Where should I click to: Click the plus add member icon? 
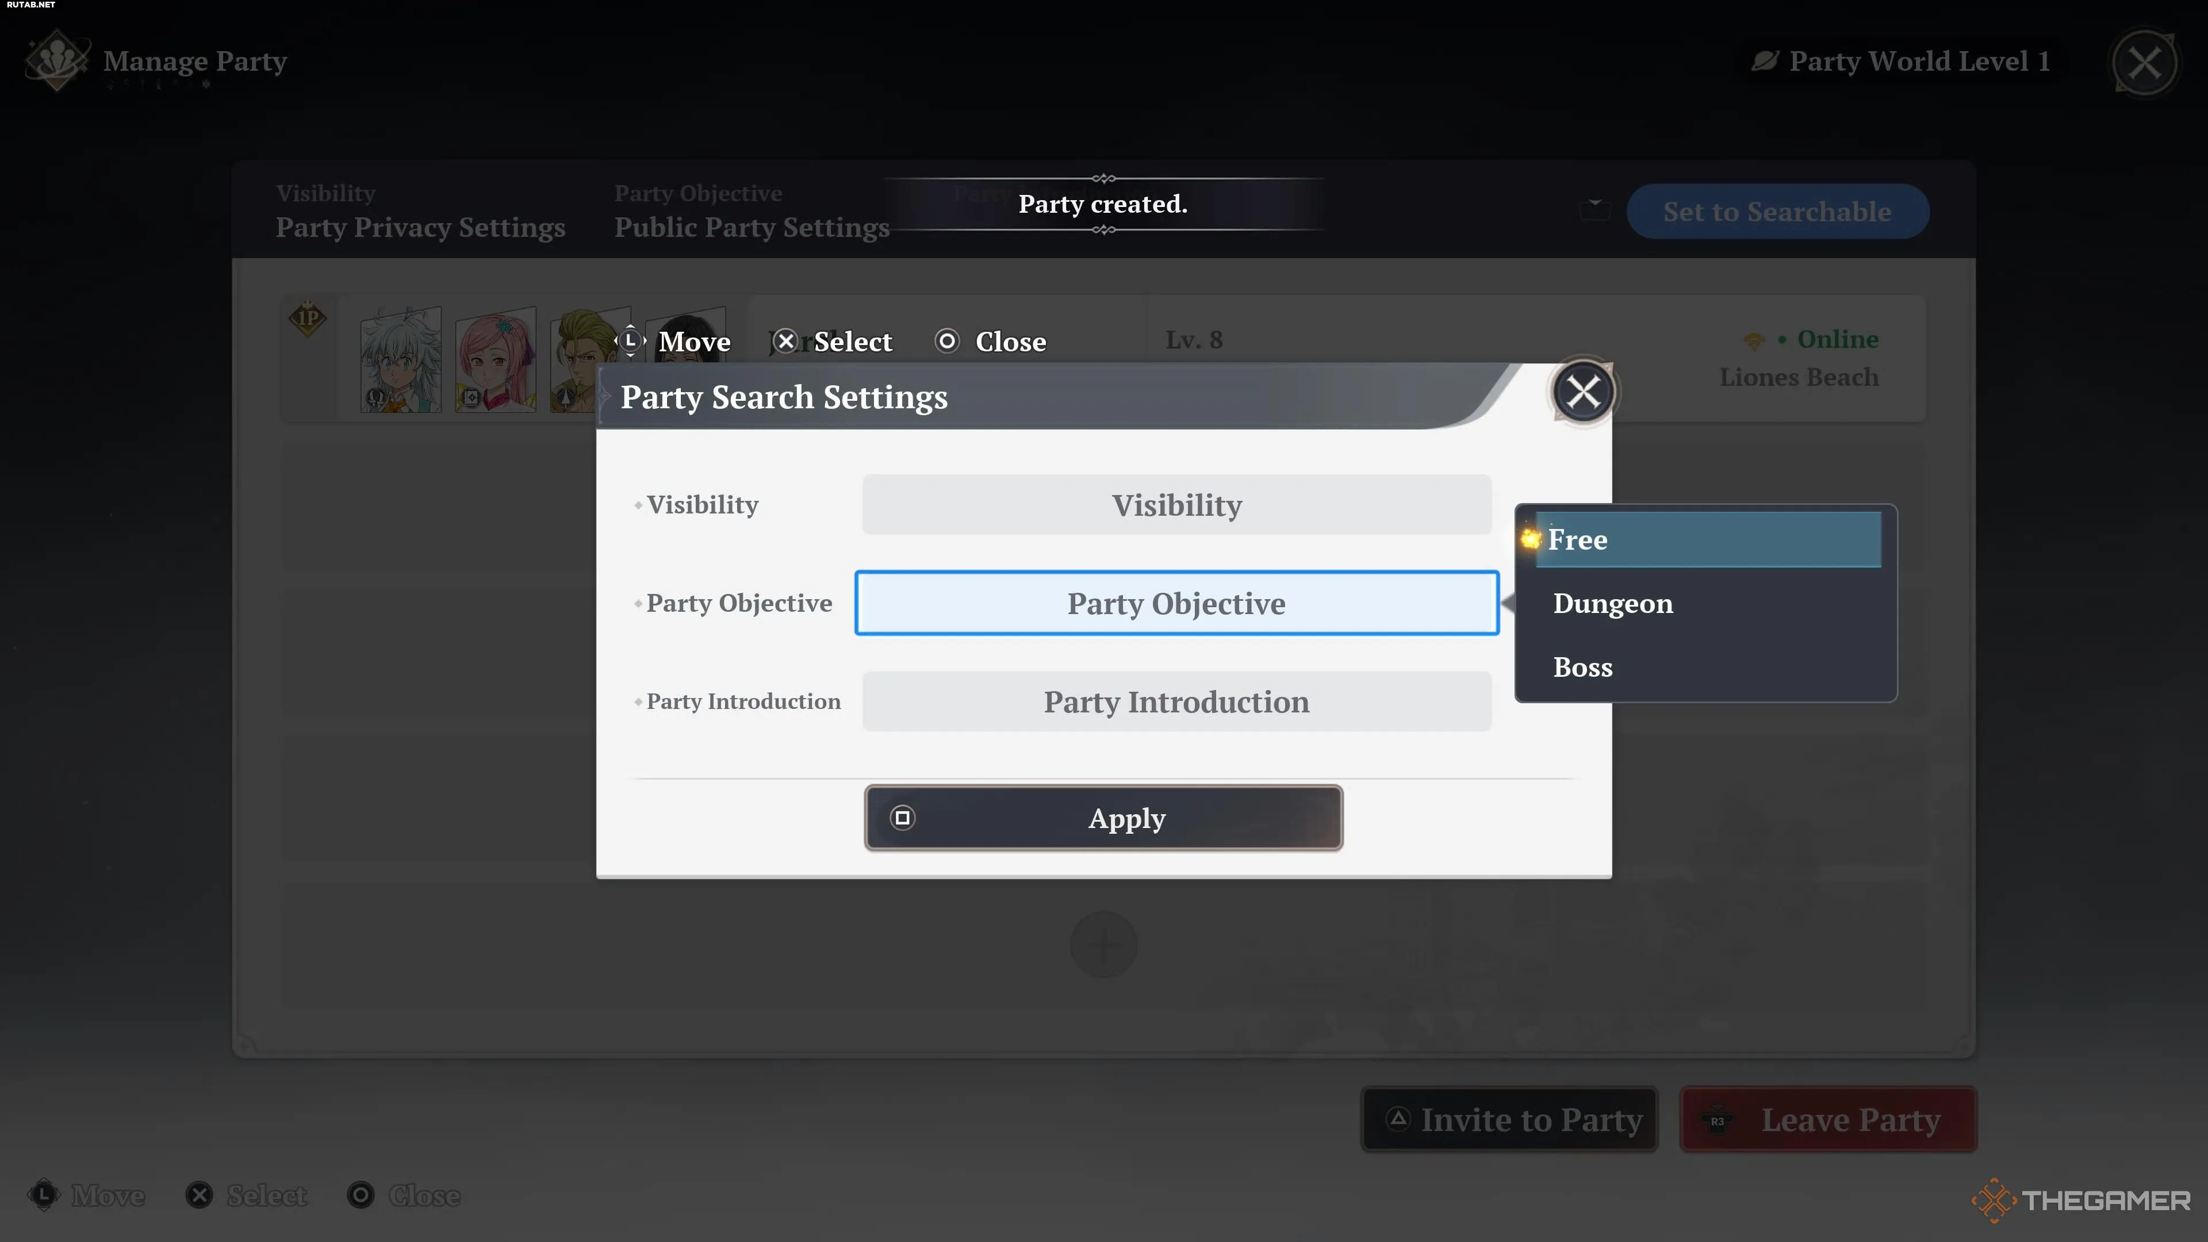(1103, 945)
